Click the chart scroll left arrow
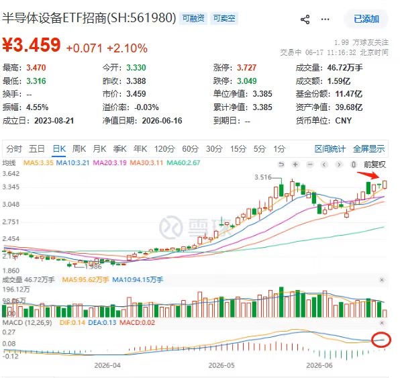Screen dimensions: 400x378 tap(324, 164)
